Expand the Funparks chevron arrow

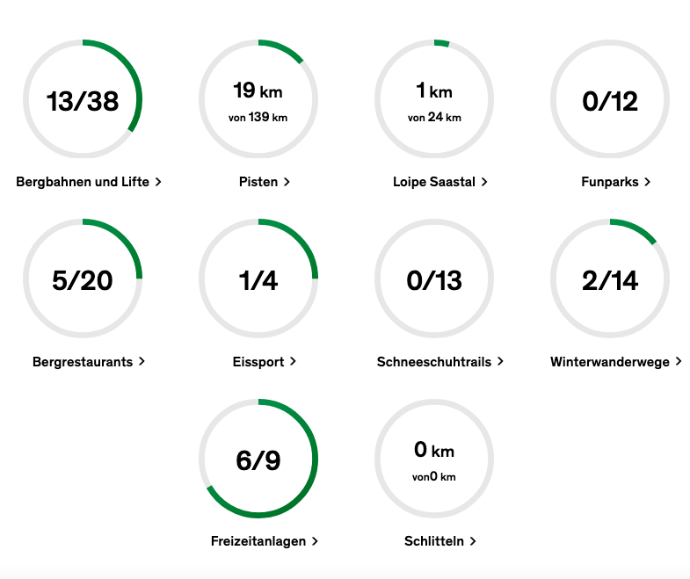(647, 182)
